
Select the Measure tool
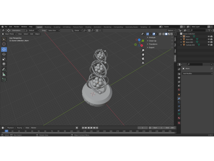pyautogui.click(x=4, y=74)
